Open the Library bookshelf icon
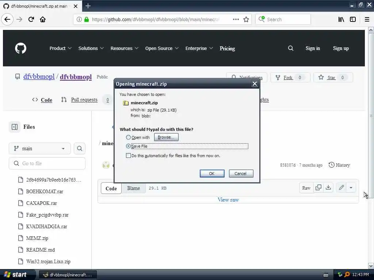This screenshot has width=374, height=280. point(341,19)
